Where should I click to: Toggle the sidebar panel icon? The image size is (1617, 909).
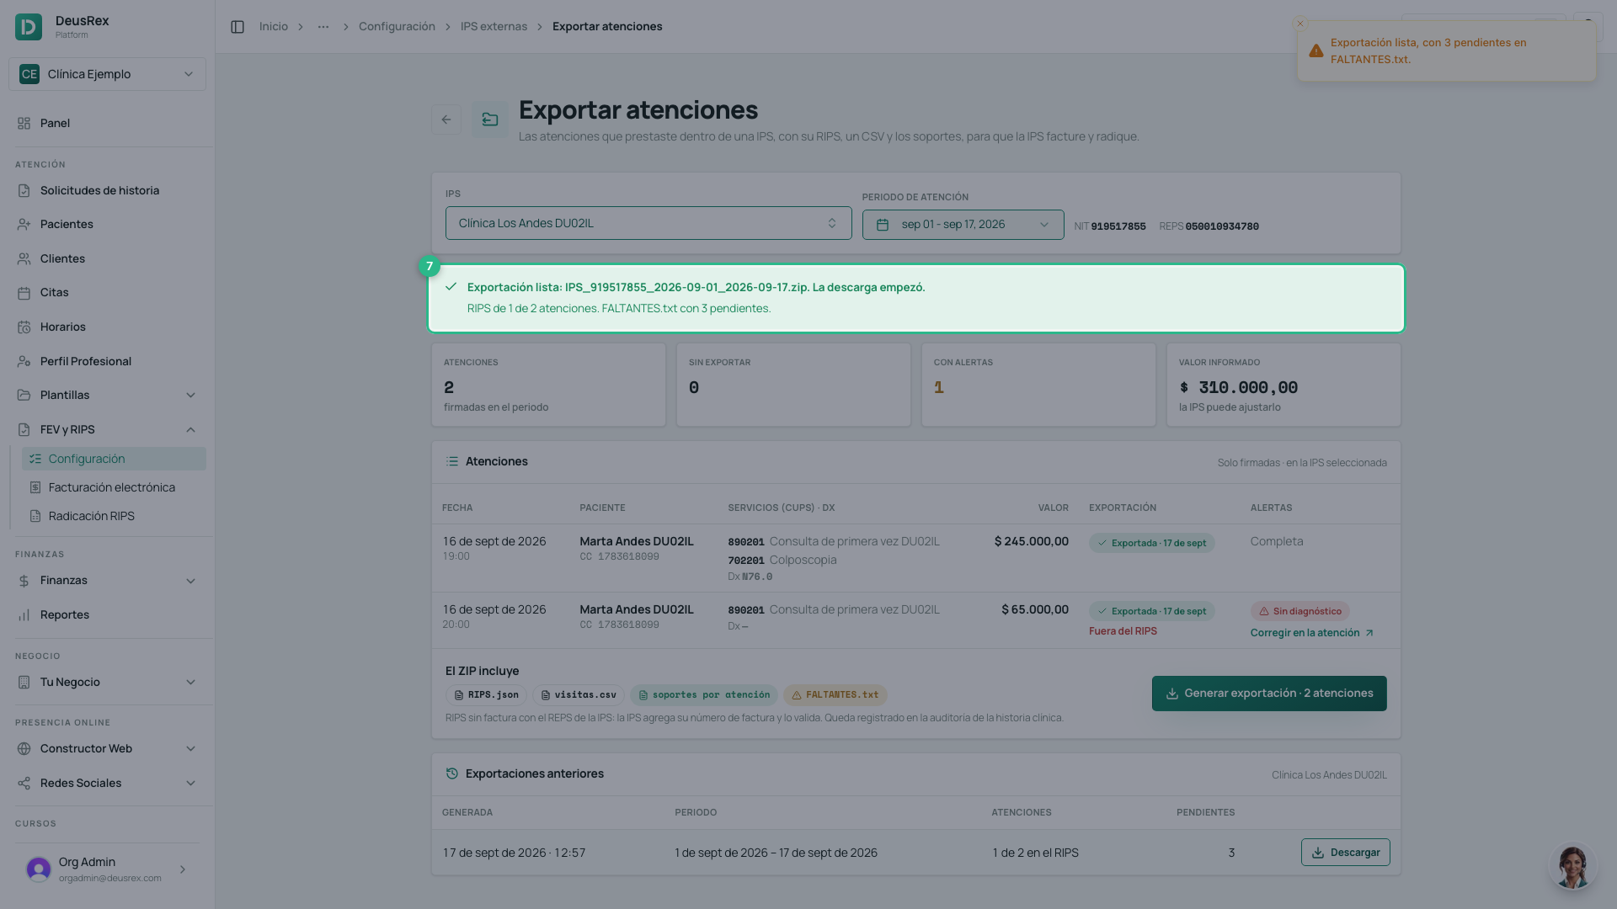[x=237, y=27]
